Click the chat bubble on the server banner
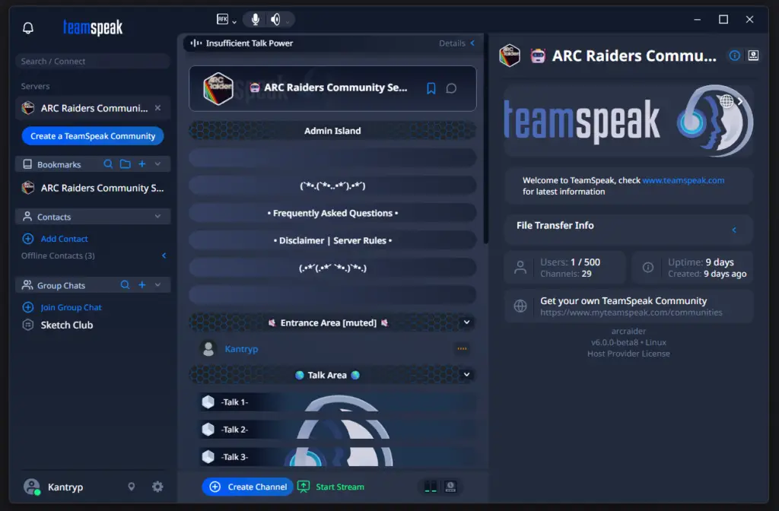The image size is (779, 511). [452, 88]
